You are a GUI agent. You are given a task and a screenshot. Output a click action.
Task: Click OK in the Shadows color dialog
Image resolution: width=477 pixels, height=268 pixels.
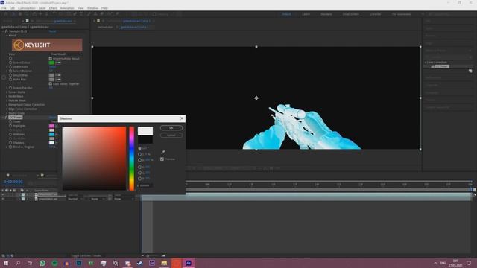[171, 127]
